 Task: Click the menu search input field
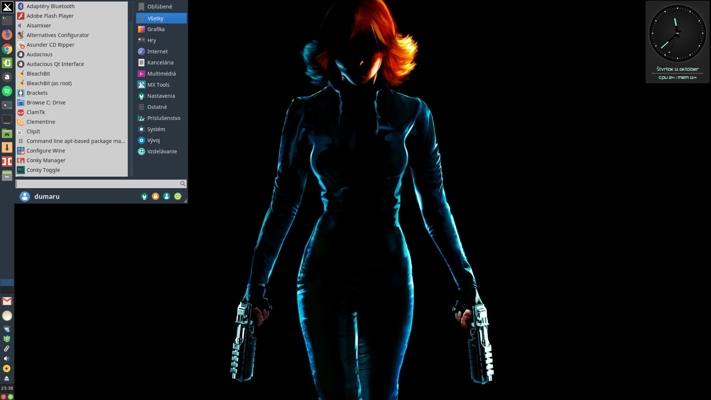pos(97,184)
